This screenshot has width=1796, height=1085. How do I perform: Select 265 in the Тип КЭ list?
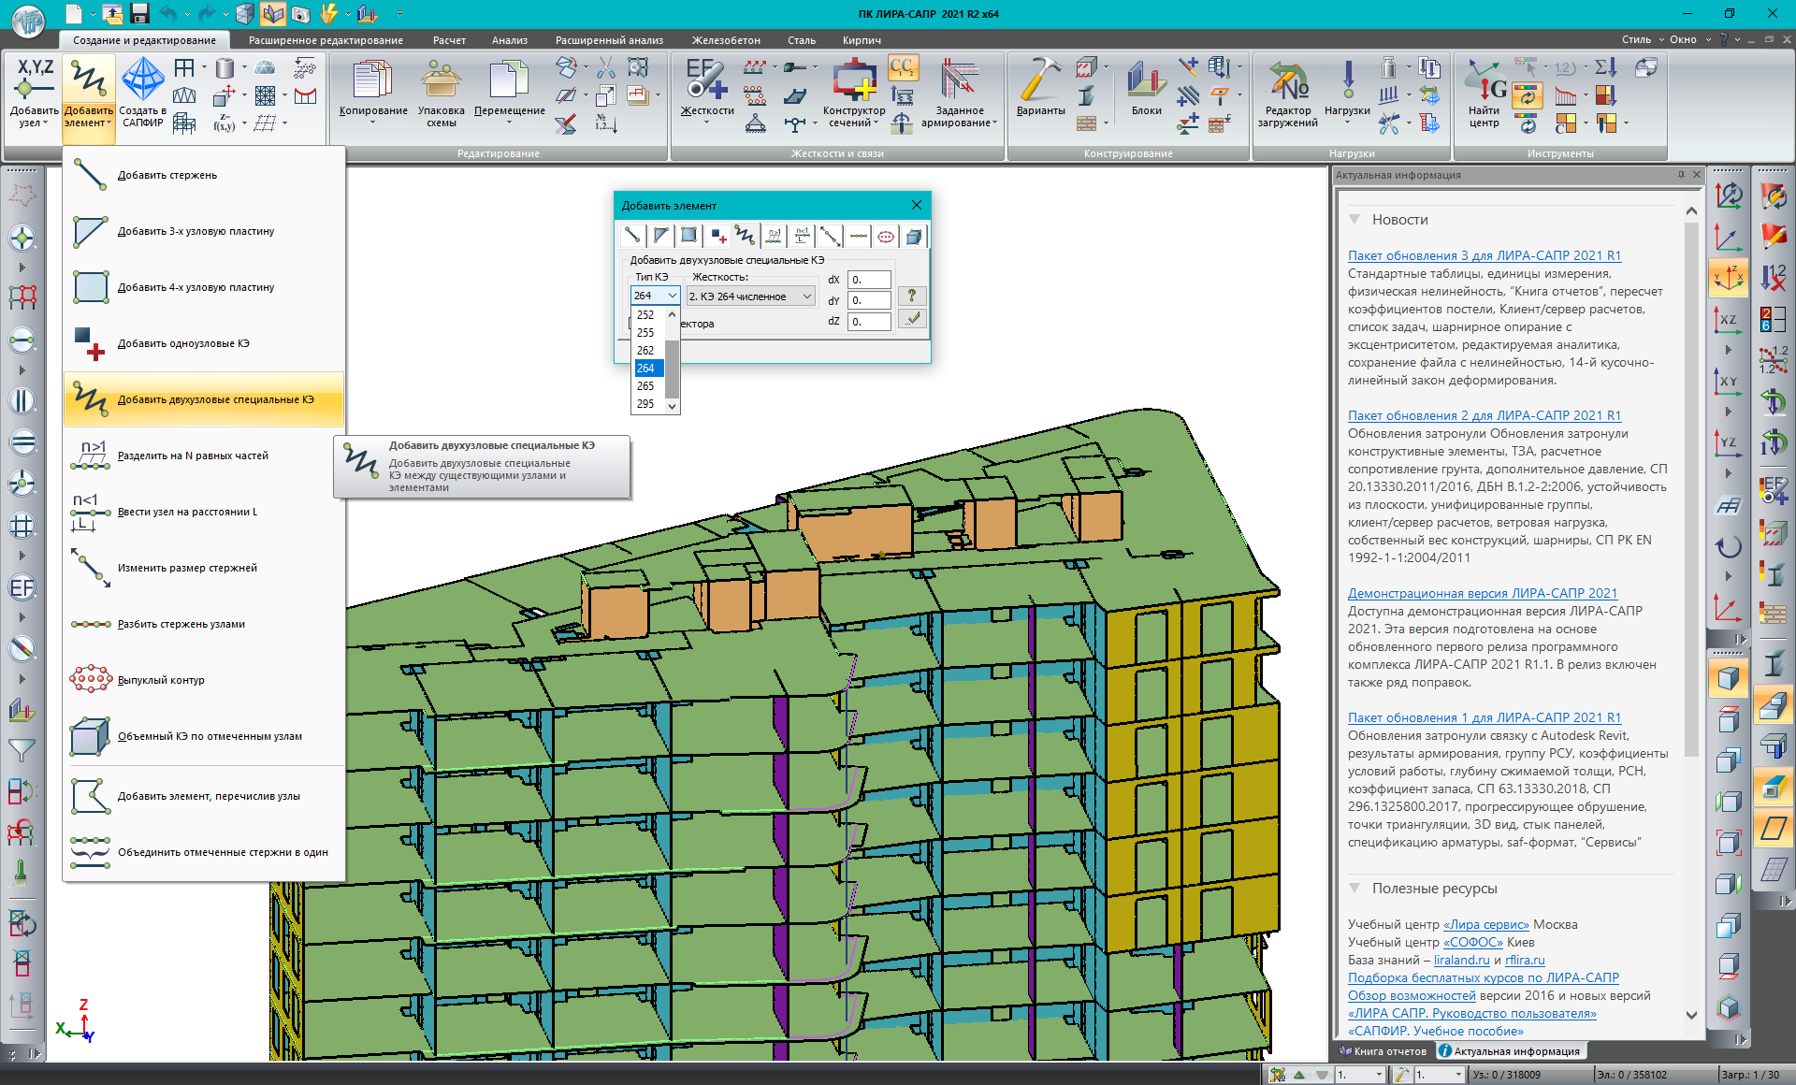(646, 385)
